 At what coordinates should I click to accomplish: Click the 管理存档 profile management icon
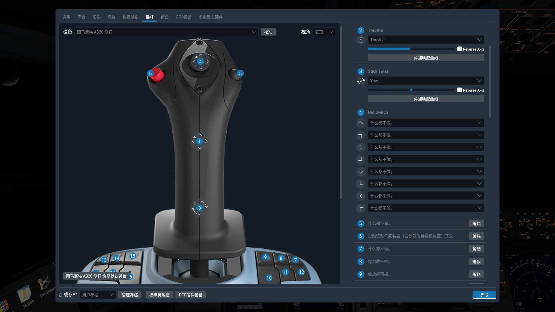point(129,295)
